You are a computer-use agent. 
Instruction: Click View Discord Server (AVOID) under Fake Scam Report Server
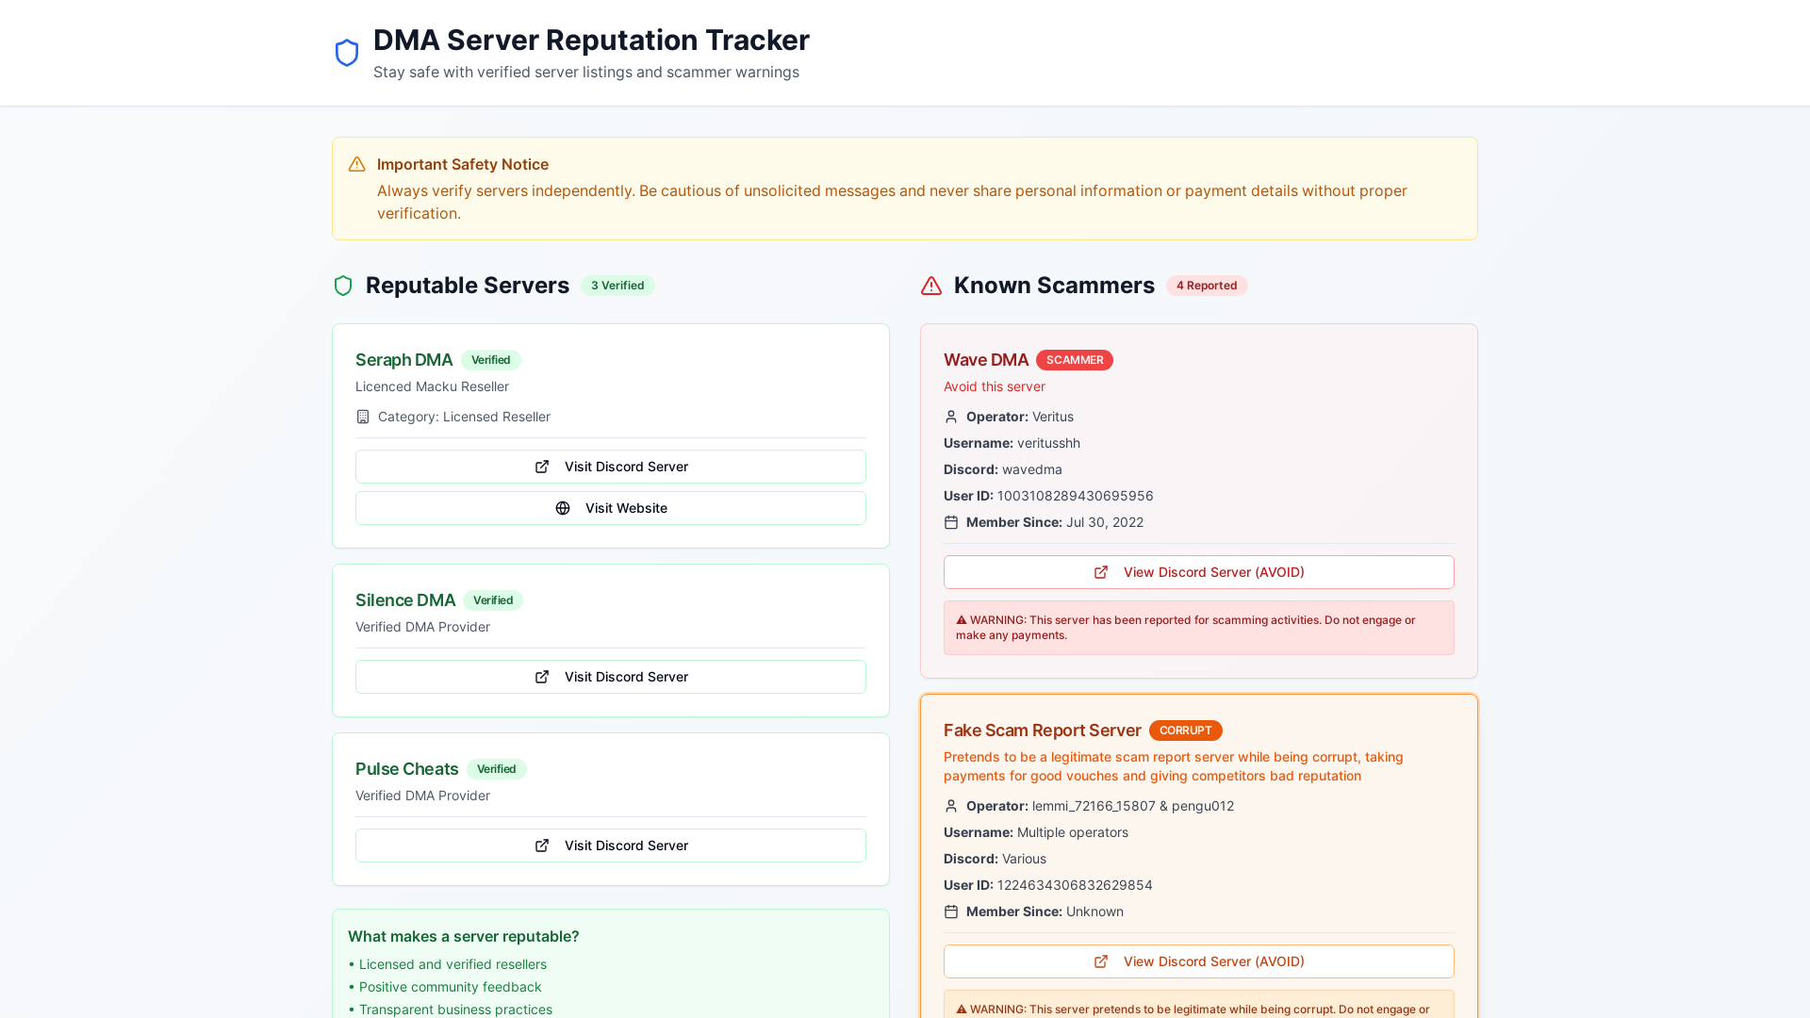[x=1198, y=961]
